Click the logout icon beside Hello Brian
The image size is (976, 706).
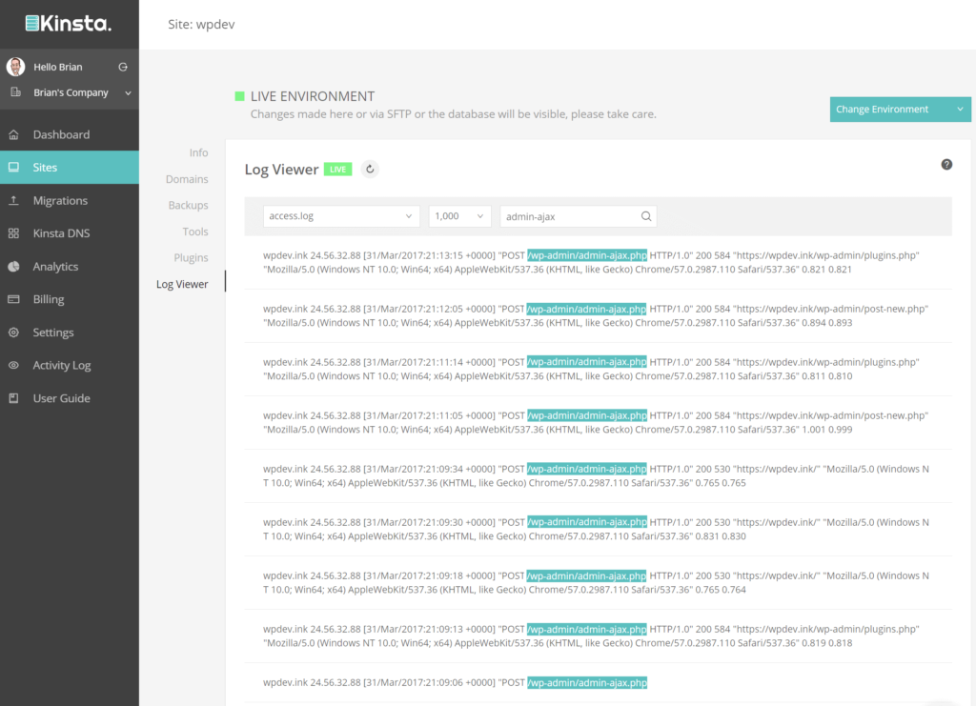pos(122,67)
